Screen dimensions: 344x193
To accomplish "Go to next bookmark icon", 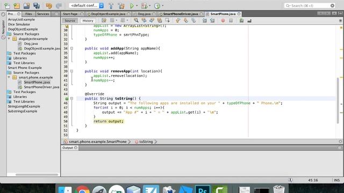I will [185, 20].
